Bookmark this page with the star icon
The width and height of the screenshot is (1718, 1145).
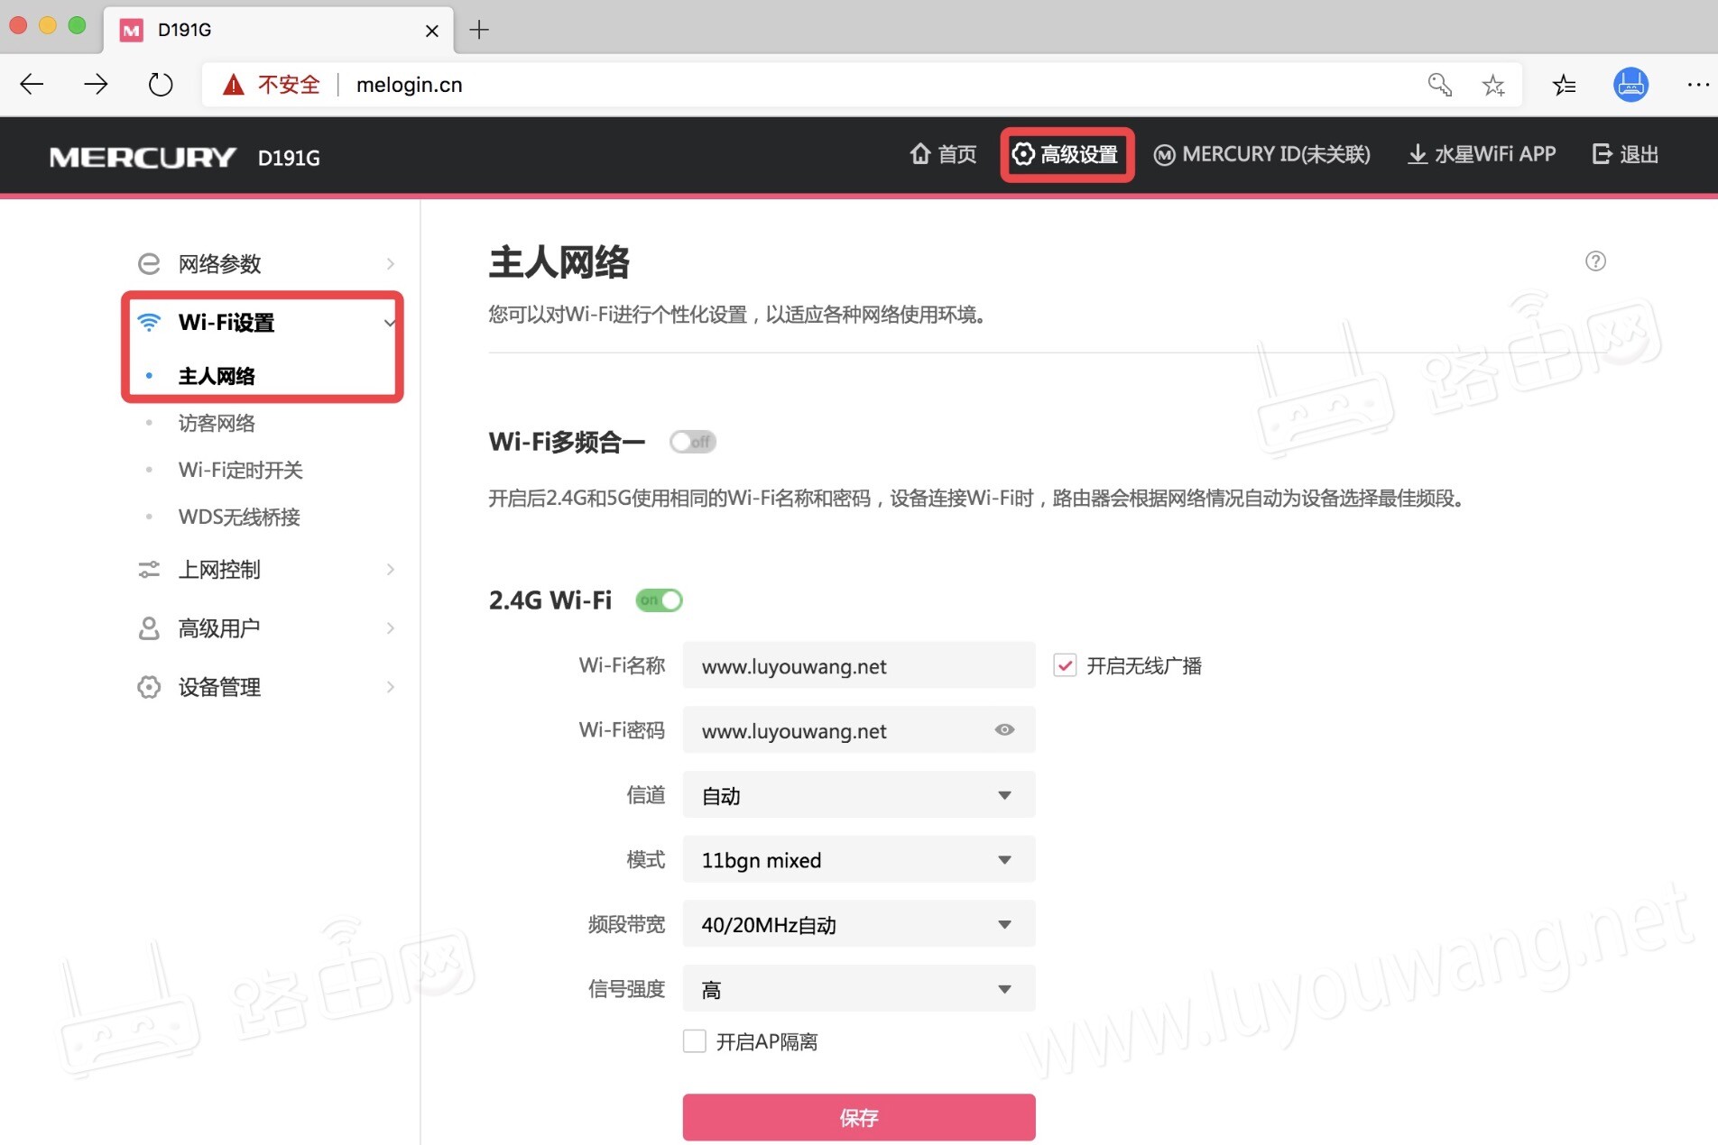(1493, 85)
